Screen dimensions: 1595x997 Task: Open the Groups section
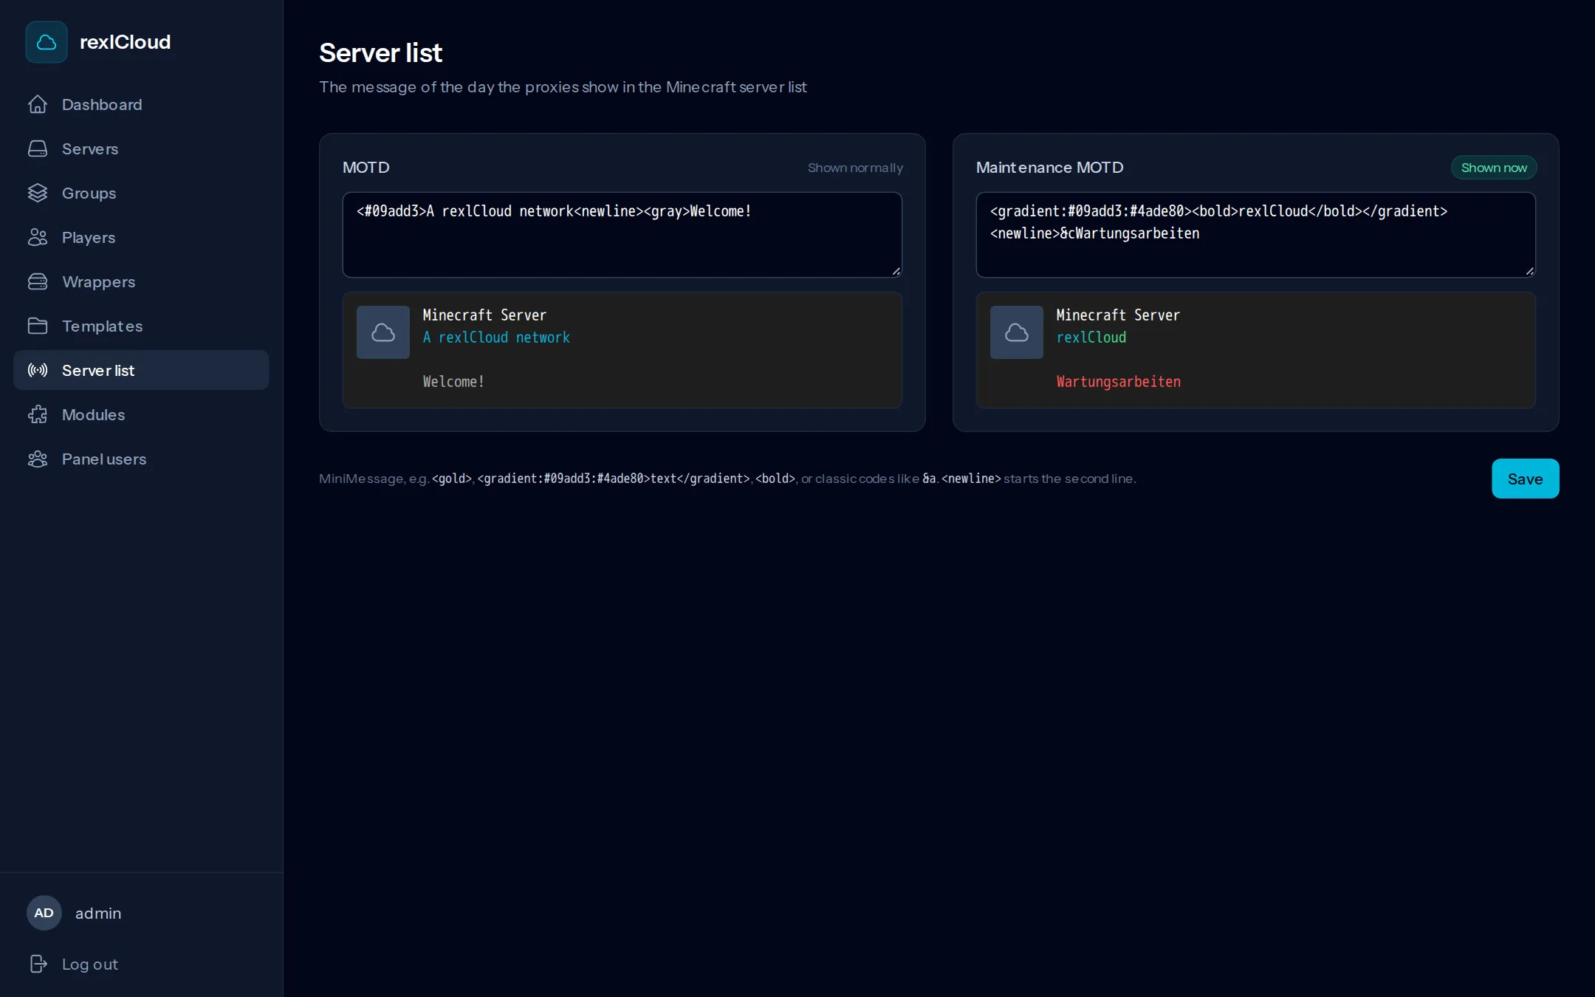[141, 193]
